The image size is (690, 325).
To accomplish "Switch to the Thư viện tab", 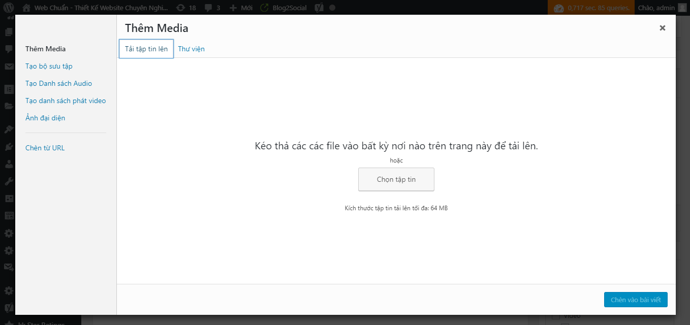I will (191, 49).
